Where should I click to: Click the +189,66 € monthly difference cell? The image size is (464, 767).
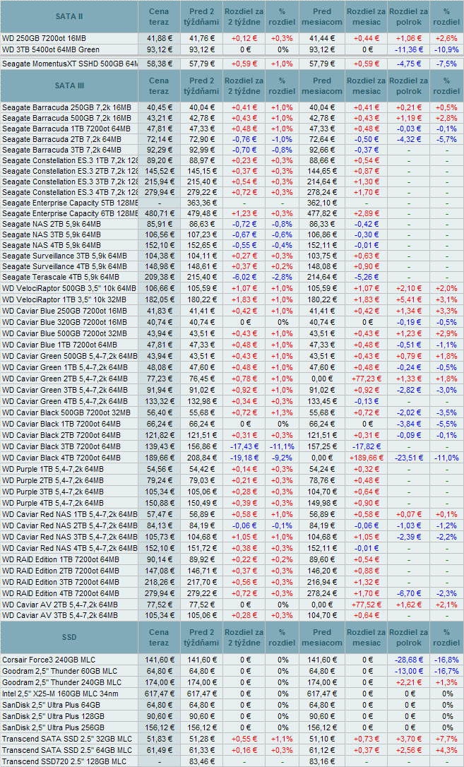point(367,458)
